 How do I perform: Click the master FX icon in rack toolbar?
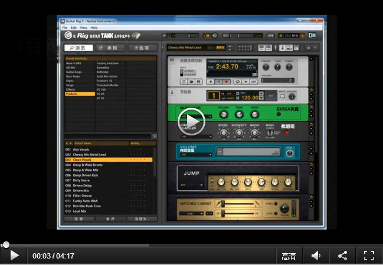pyautogui.click(x=296, y=48)
